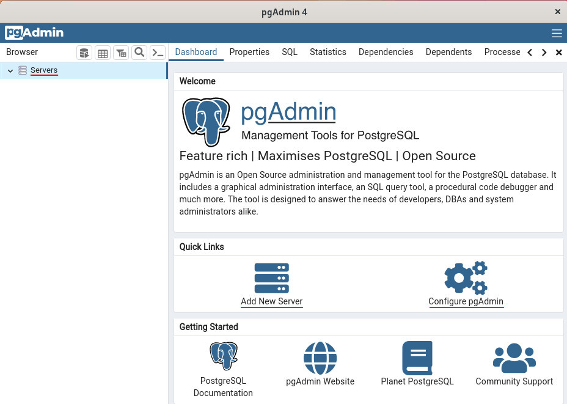
Task: Select the Servers tree item label
Action: [x=44, y=70]
